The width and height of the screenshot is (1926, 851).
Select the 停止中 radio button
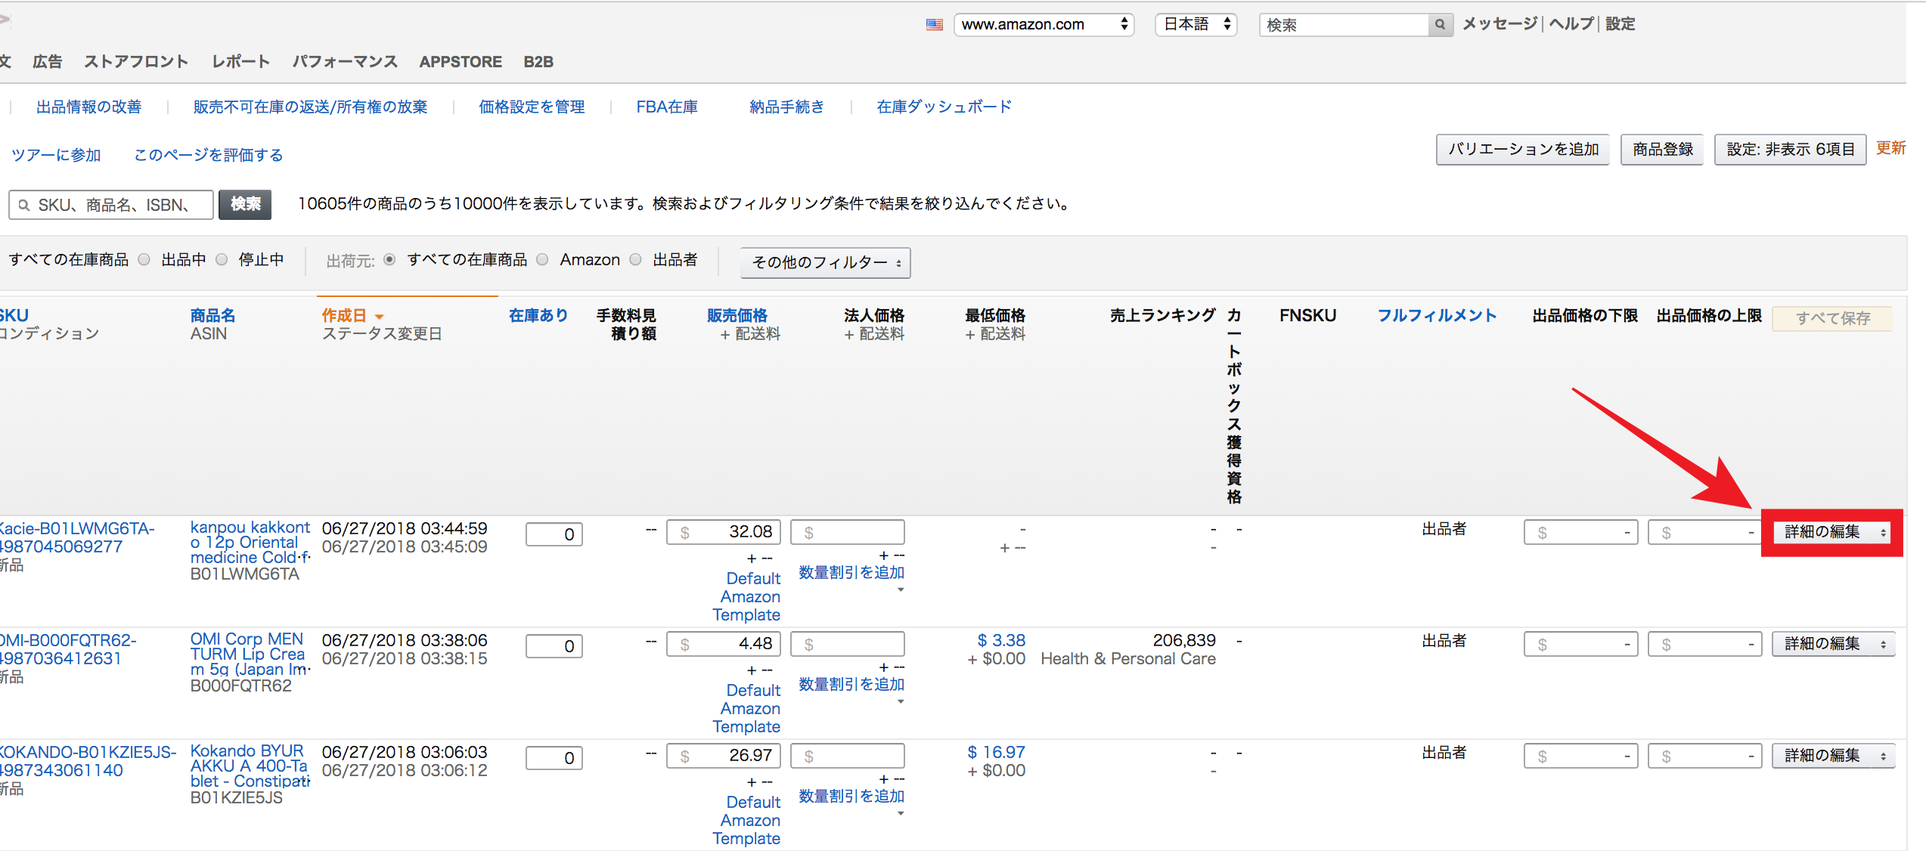coord(222,260)
